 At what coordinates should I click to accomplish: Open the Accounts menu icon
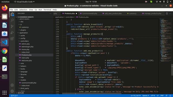pos(12,85)
